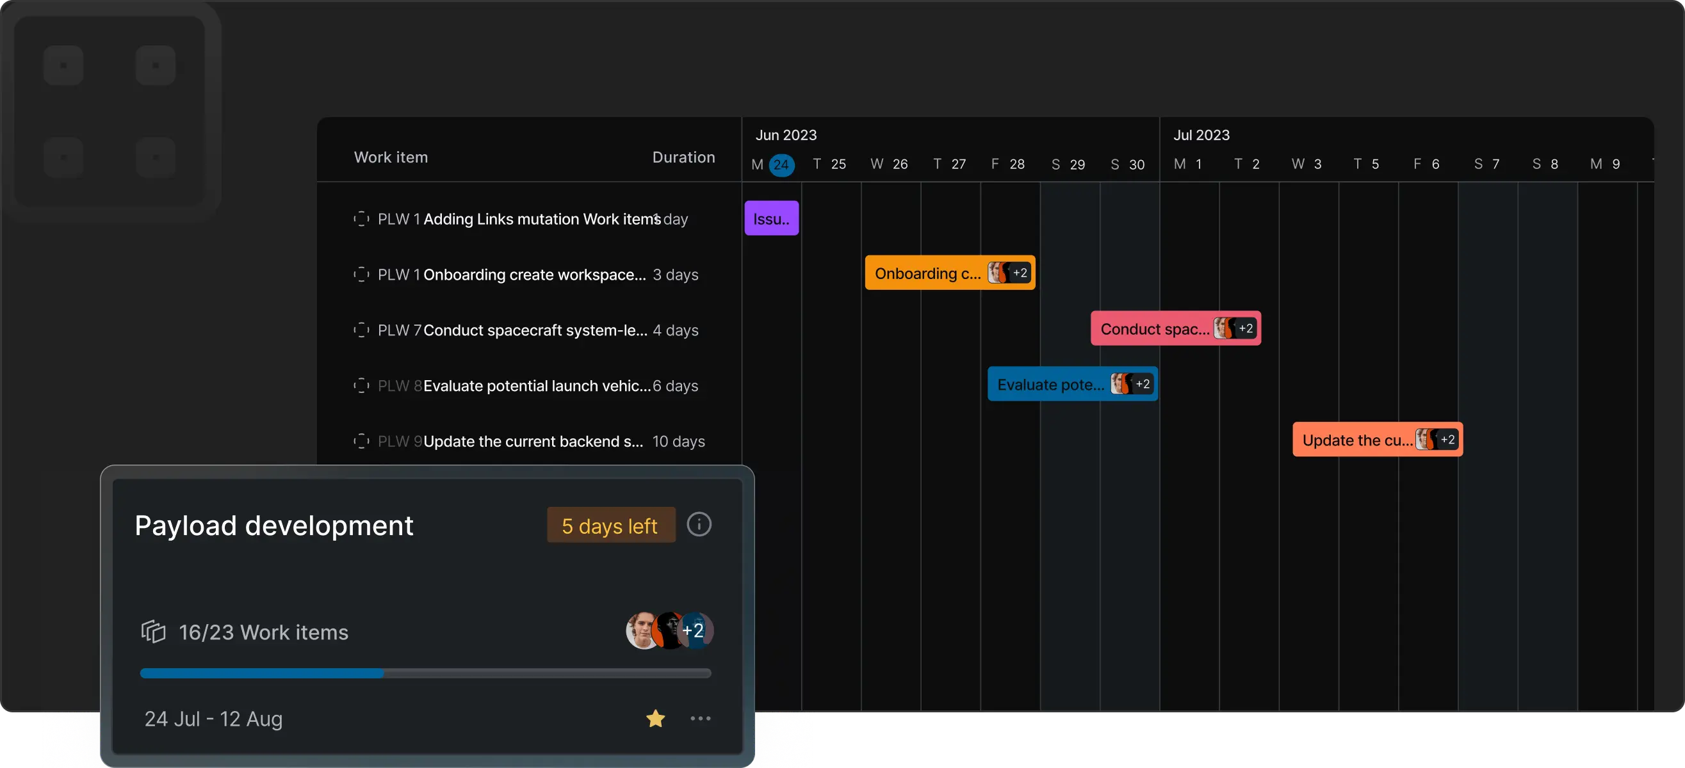Click the work items stack icon
Image resolution: width=1685 pixels, height=768 pixels.
[153, 632]
